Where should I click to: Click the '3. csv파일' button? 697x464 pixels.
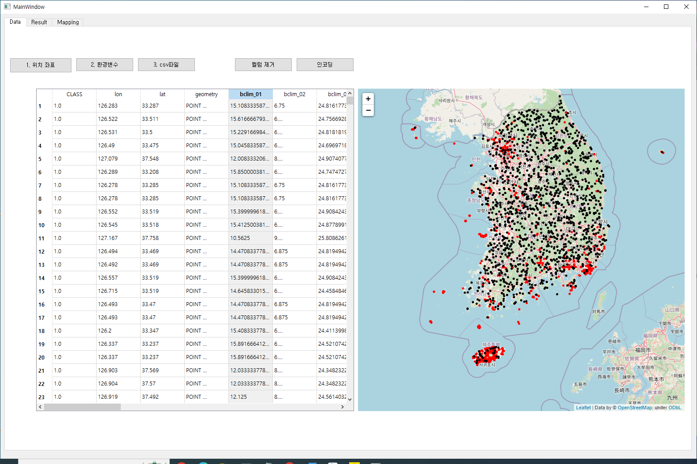[166, 64]
